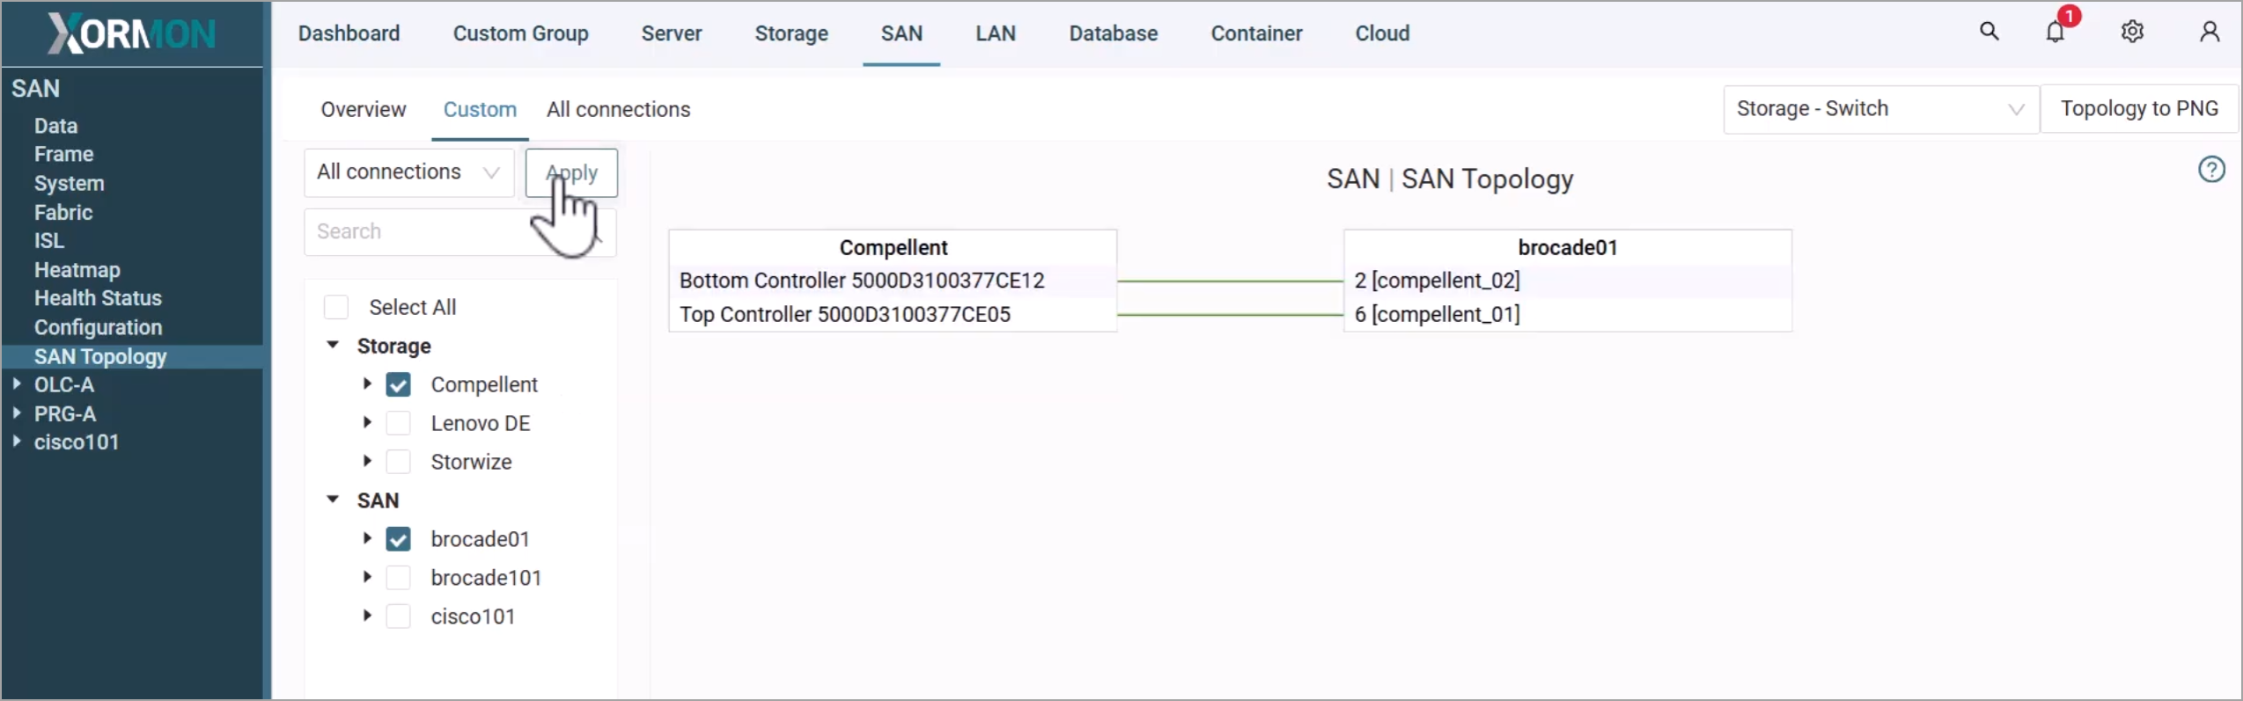Click the Apply button
The width and height of the screenshot is (2243, 701).
571,172
